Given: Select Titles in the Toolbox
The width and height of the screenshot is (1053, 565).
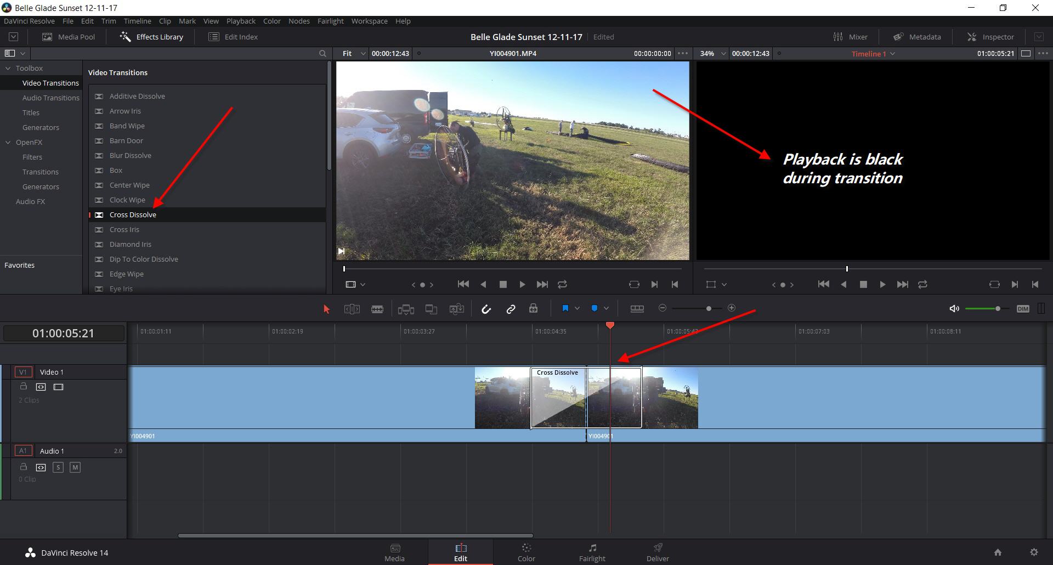Looking at the screenshot, I should point(31,112).
